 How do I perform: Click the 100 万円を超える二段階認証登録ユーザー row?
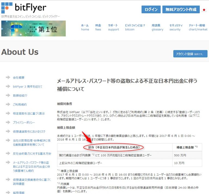[130, 155]
